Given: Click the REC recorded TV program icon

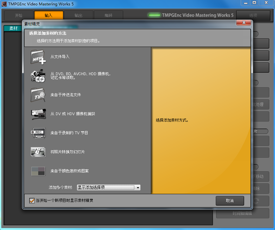Looking at the screenshot, I should (38, 133).
